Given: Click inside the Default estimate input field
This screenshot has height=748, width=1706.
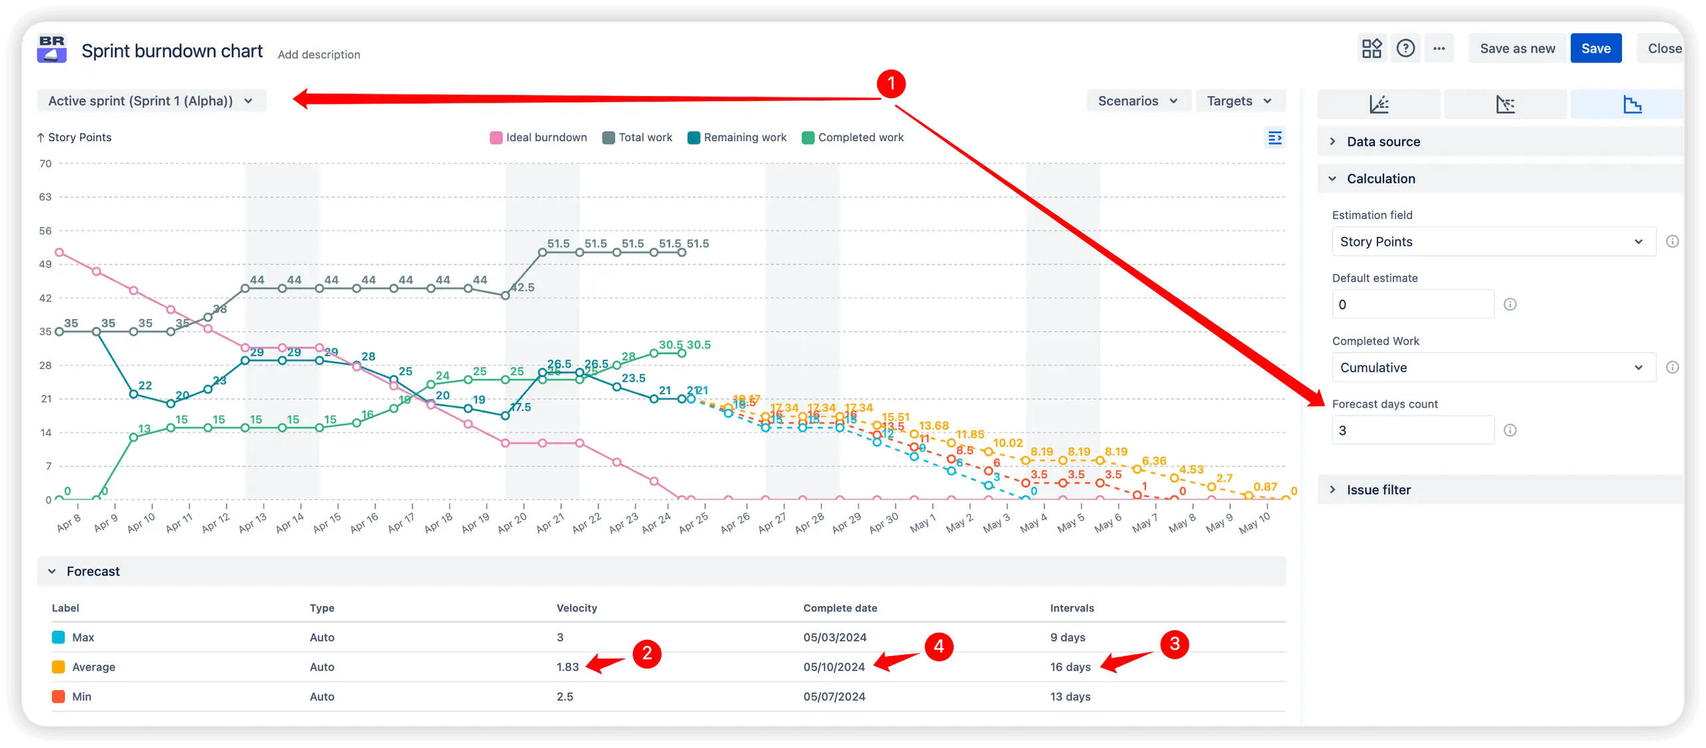Looking at the screenshot, I should point(1413,304).
